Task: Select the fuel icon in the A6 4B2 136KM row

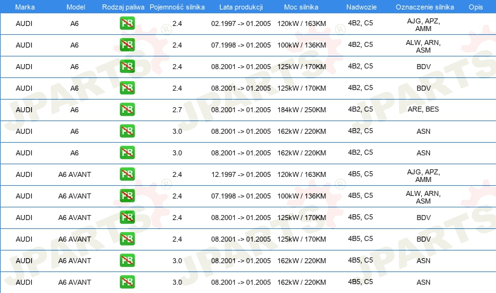Action: [127, 45]
